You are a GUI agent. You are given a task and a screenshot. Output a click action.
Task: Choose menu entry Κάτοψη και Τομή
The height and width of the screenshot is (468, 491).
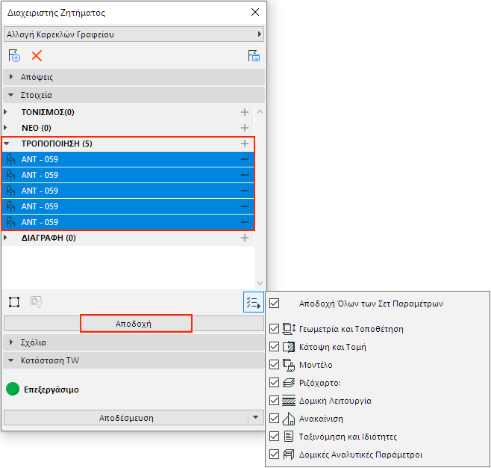[333, 347]
